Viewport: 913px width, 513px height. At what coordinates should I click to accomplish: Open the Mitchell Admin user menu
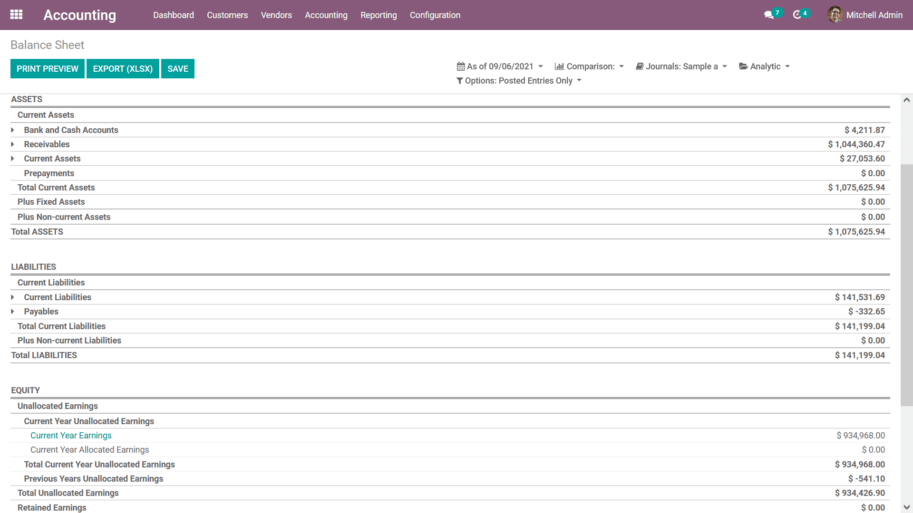[x=865, y=15]
